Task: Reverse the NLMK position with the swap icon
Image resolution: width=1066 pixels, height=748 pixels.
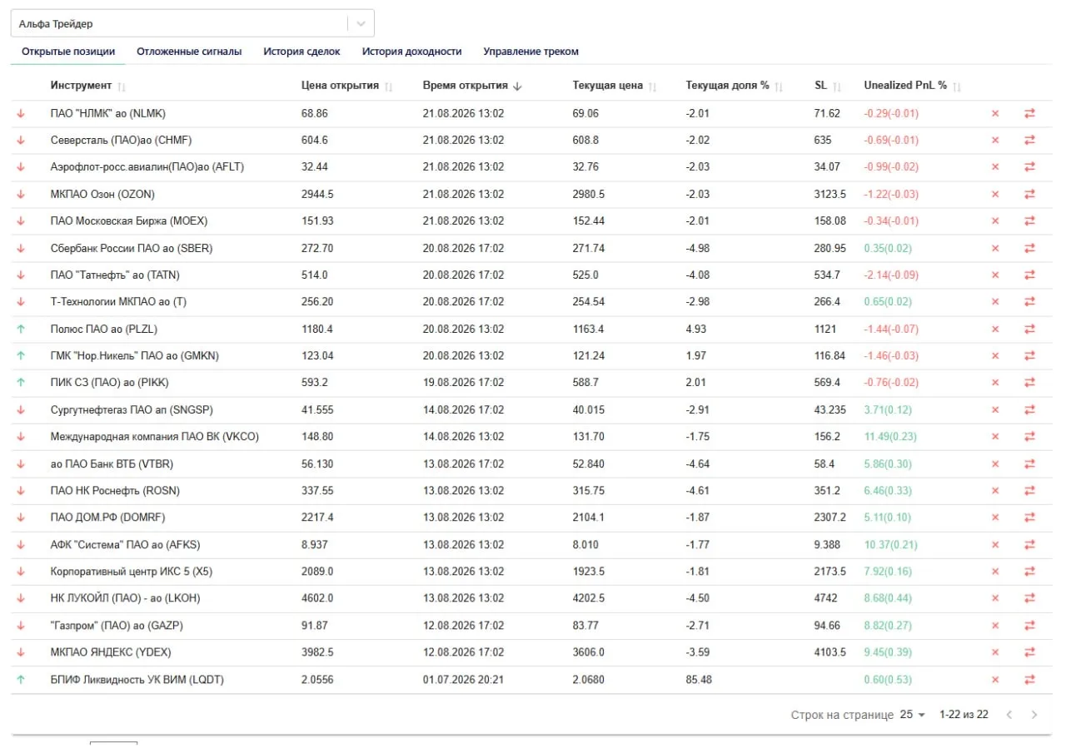Action: point(1029,113)
